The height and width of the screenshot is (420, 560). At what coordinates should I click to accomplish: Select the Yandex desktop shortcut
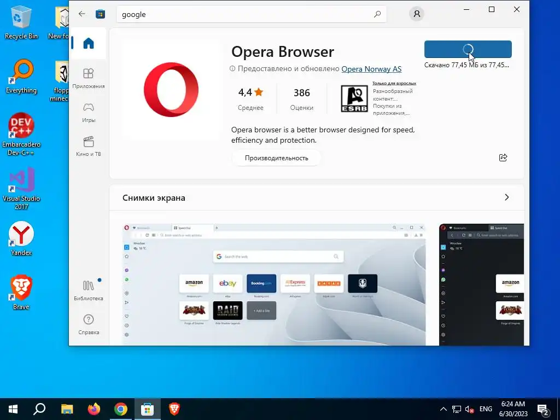coord(21,238)
